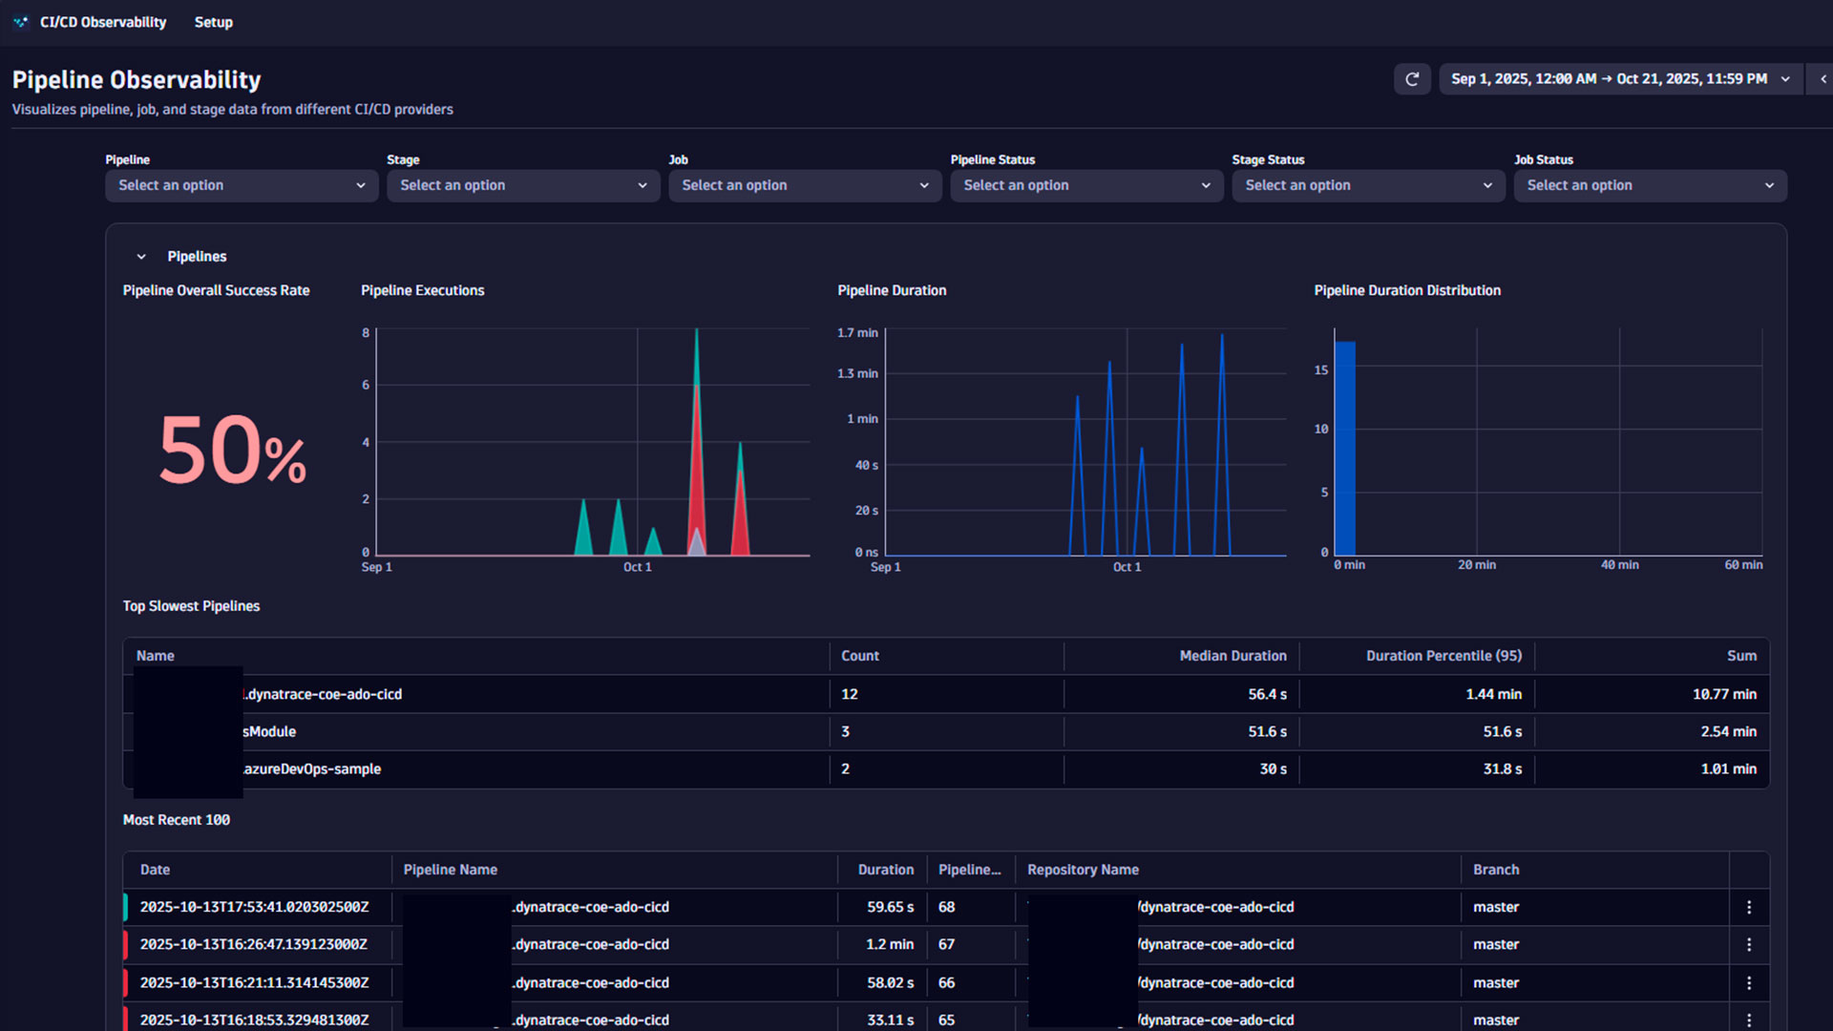The image size is (1833, 1031).
Task: Open the Stage filter dropdown
Action: 522,185
